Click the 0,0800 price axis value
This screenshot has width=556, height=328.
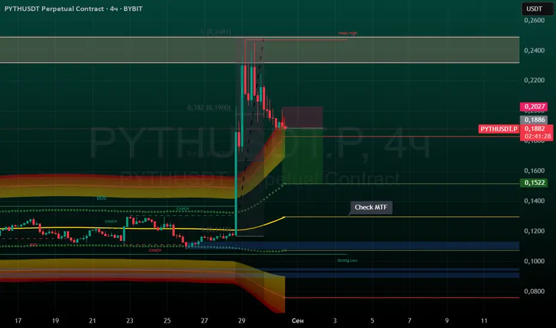534,291
